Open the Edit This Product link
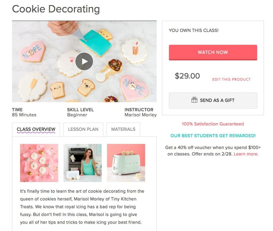The width and height of the screenshot is (273, 231). point(231,79)
